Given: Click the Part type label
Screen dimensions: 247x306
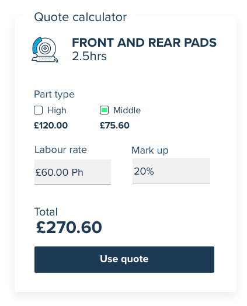Looking at the screenshot, I should tap(54, 95).
